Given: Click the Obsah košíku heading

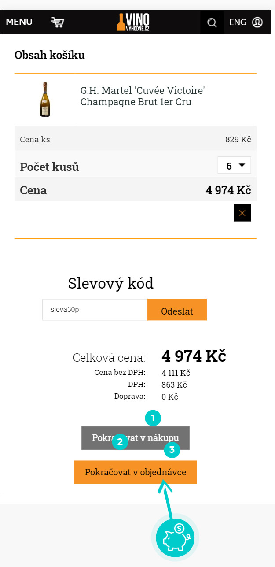Looking at the screenshot, I should (x=50, y=56).
